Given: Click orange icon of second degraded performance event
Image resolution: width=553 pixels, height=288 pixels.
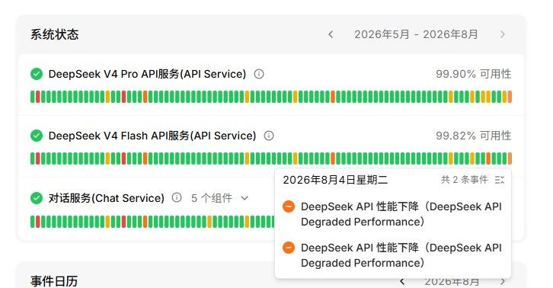Looking at the screenshot, I should coord(289,248).
